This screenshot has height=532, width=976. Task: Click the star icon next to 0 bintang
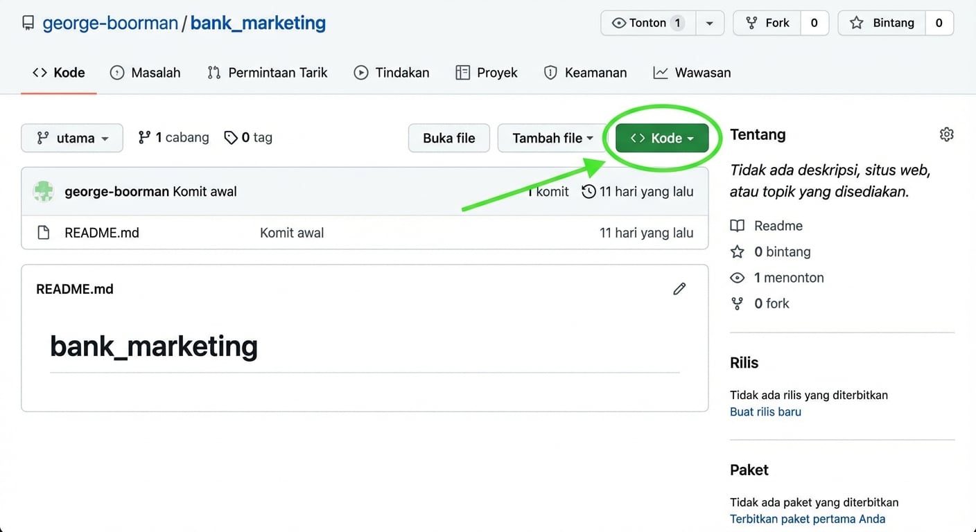pyautogui.click(x=738, y=251)
